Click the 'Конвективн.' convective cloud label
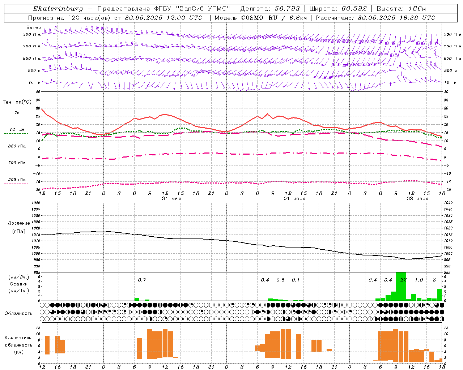463x370 pixels. click(19, 338)
